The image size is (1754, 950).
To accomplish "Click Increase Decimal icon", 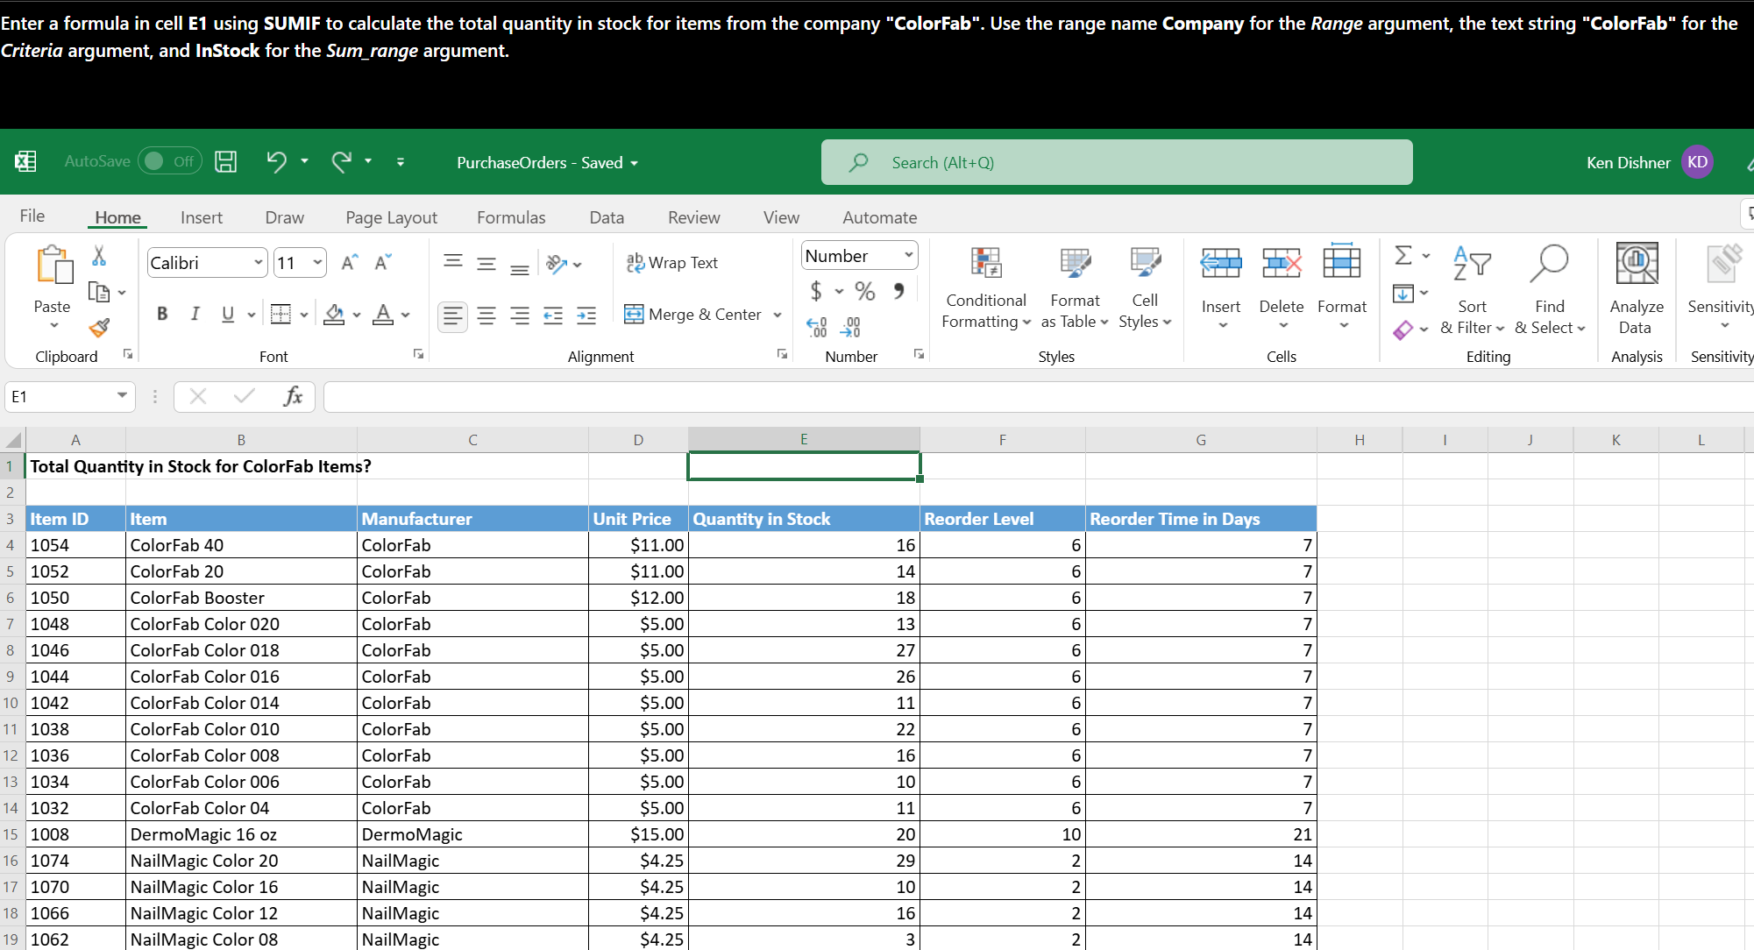I will [x=816, y=328].
